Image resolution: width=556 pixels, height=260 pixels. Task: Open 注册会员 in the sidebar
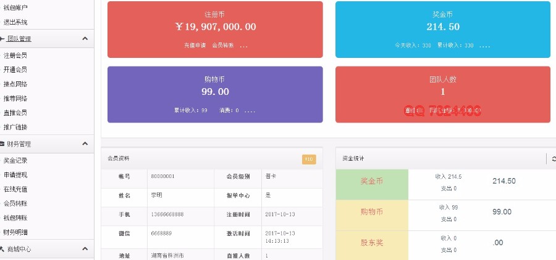[x=15, y=55]
